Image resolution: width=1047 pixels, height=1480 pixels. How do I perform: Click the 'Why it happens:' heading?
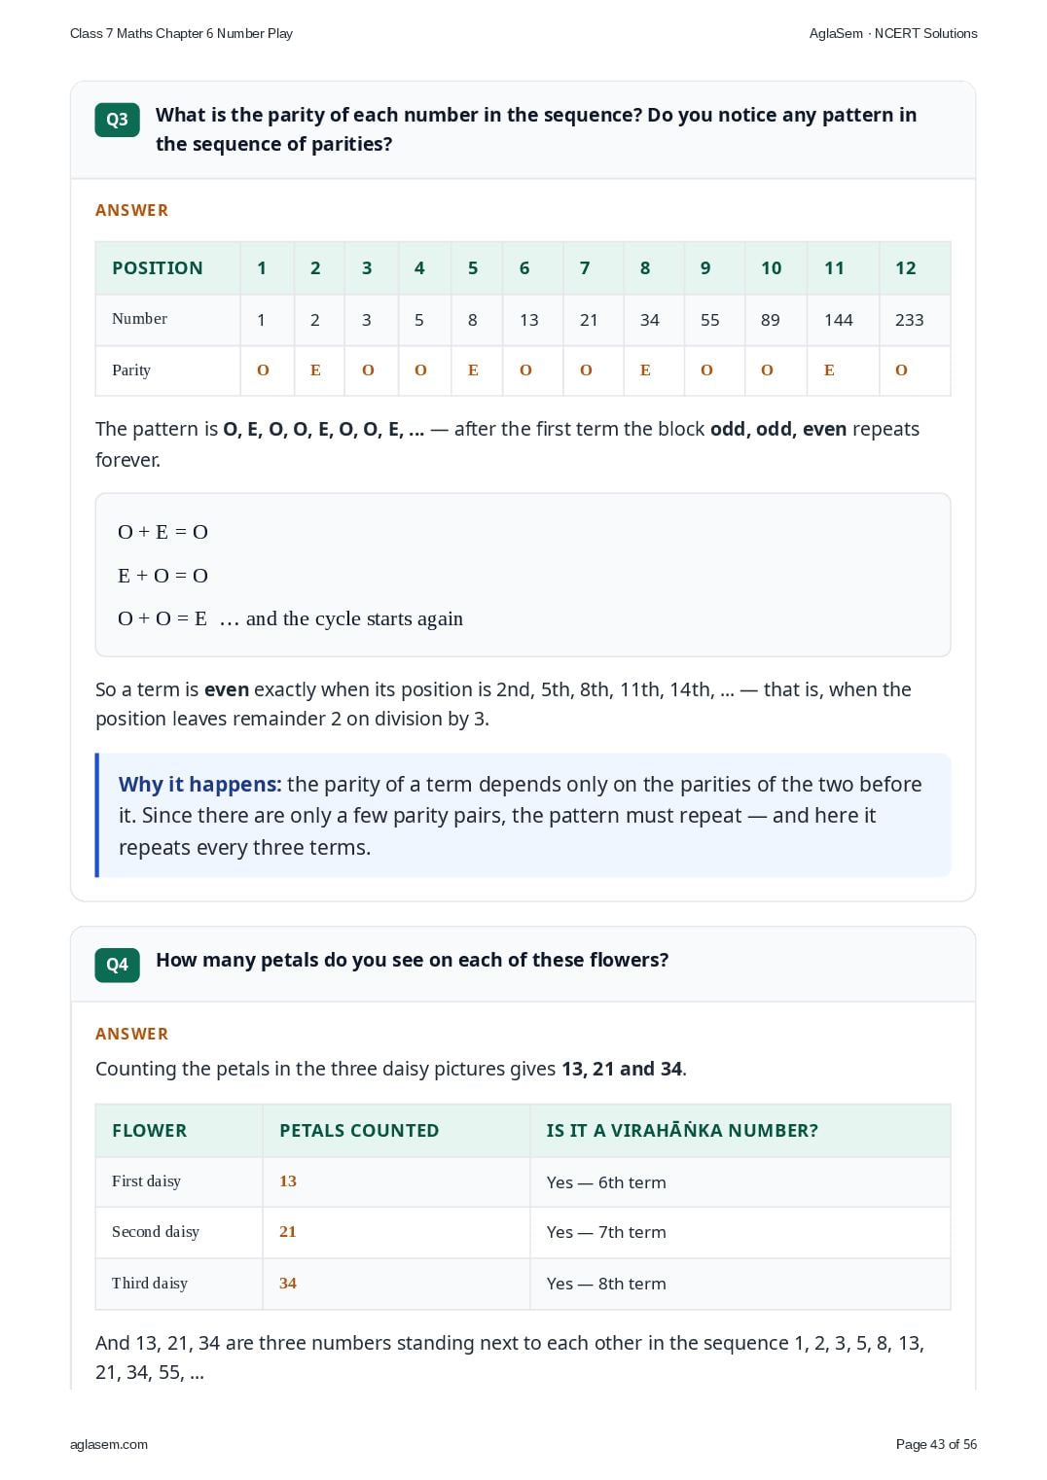pyautogui.click(x=199, y=785)
